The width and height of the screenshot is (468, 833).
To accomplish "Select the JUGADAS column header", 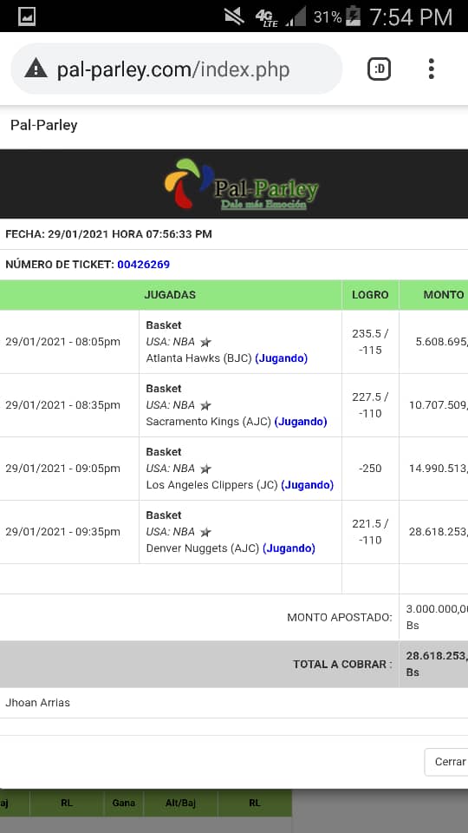I will point(171,295).
